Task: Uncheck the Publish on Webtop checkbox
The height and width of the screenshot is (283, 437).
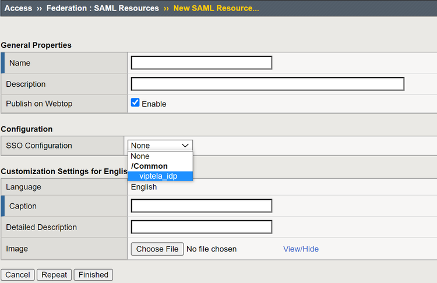Action: [x=135, y=103]
